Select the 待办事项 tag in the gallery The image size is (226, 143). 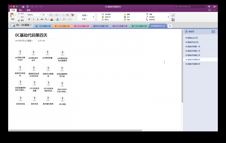(x=107, y=14)
